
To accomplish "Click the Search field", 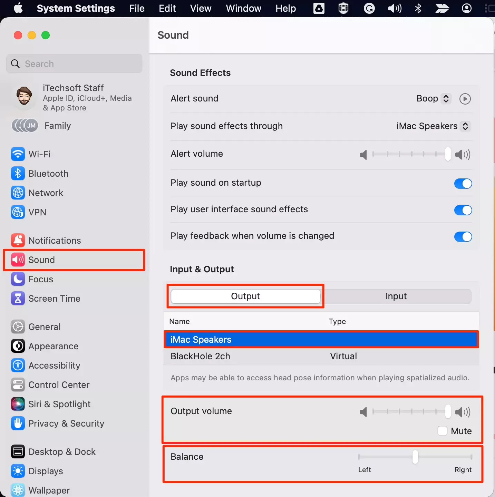I will (x=74, y=64).
